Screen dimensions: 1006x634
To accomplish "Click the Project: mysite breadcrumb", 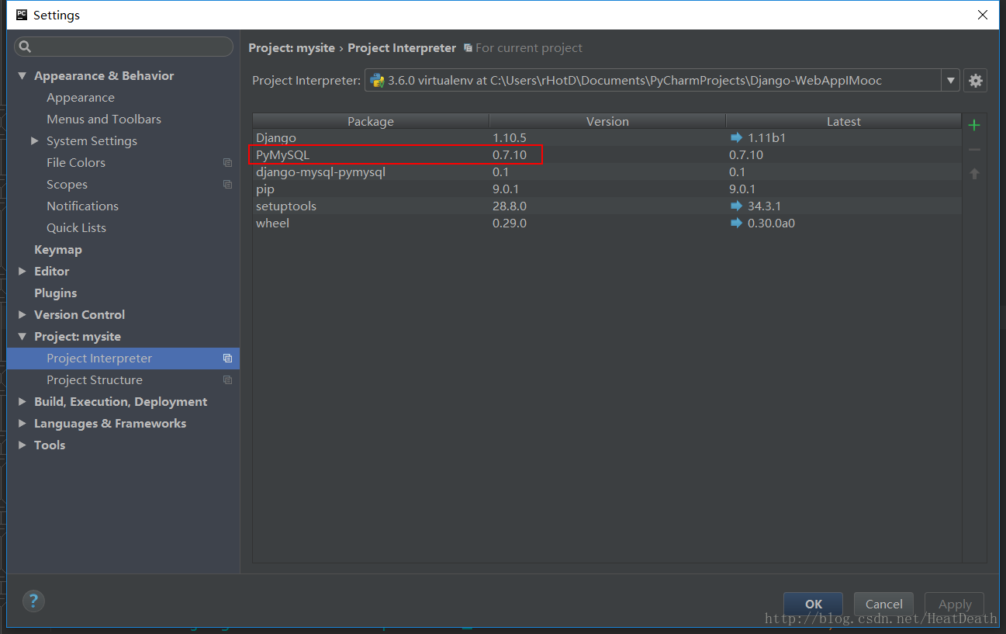I will pos(292,48).
